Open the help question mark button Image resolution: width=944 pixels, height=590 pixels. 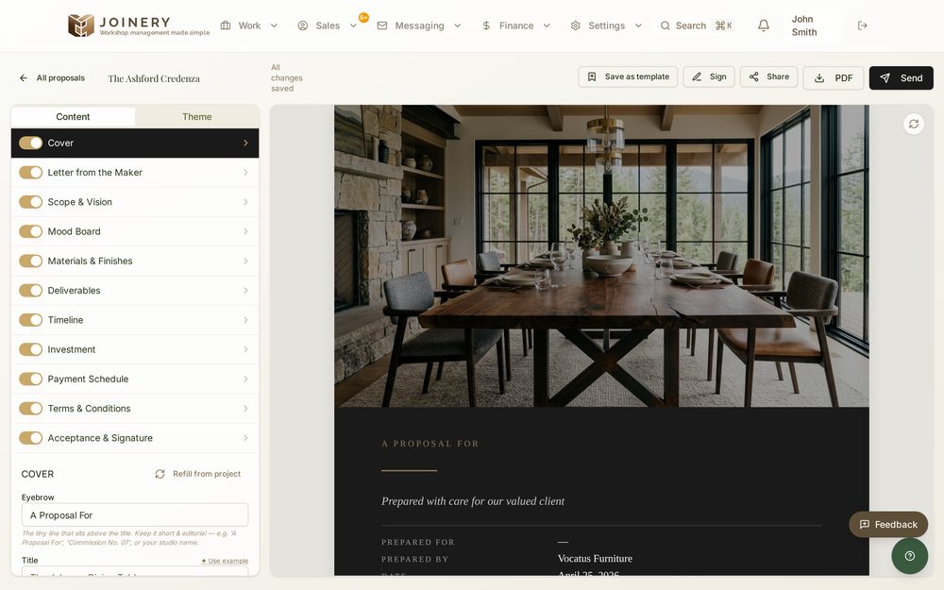pyautogui.click(x=910, y=556)
